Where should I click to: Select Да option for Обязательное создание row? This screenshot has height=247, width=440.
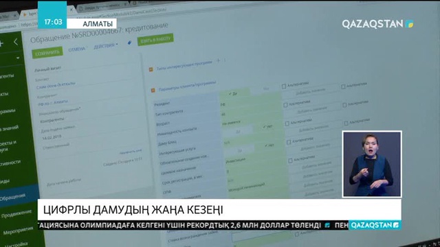coord(240,150)
